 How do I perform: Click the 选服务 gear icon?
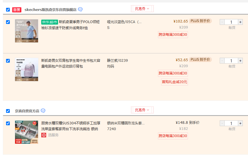[44, 135]
